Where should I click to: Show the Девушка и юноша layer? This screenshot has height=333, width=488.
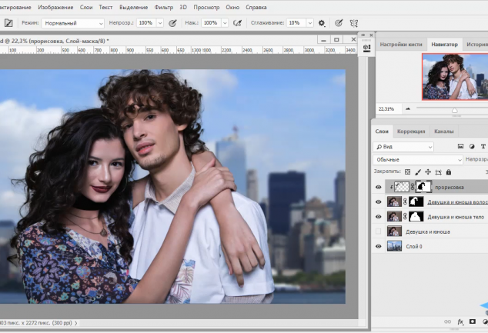378,231
